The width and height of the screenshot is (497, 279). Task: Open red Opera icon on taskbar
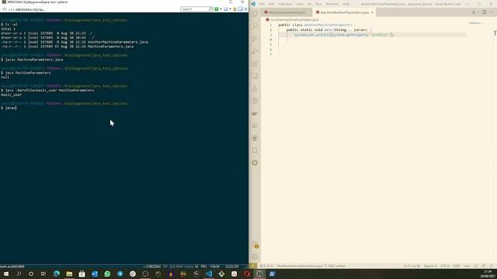coord(247,274)
